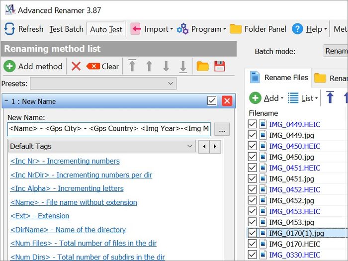Insert the <Inc Nr> Incrementing numbers tag
This screenshot has height=261, width=348.
(x=65, y=161)
